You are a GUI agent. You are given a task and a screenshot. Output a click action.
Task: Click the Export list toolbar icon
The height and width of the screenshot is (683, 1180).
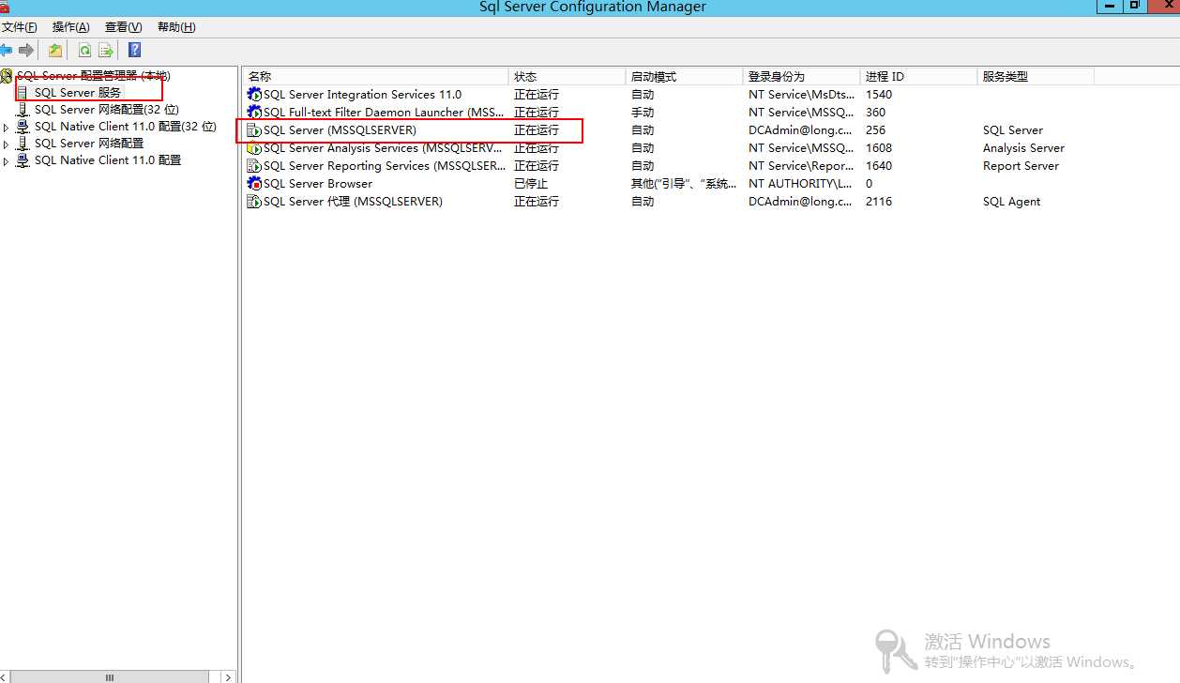click(x=106, y=50)
